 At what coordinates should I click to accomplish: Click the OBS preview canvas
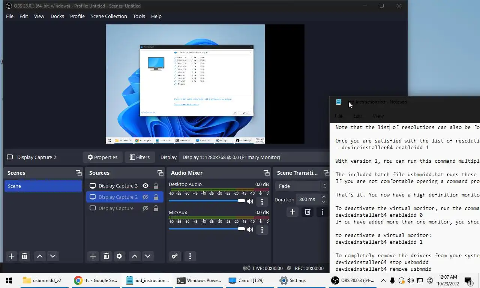click(205, 84)
